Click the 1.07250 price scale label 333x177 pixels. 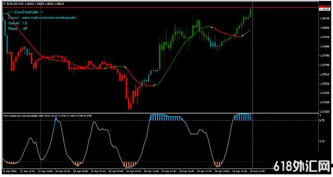point(325,111)
